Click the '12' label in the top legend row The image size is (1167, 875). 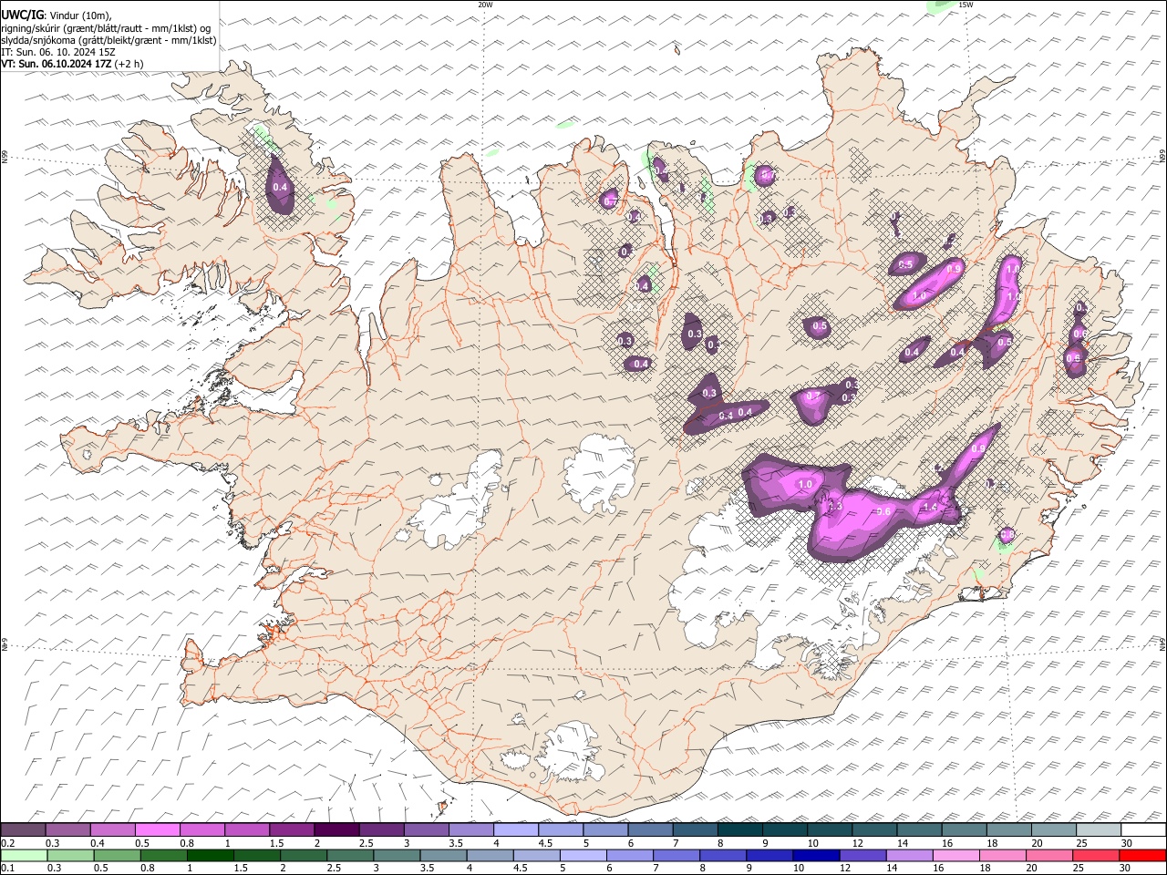(858, 843)
